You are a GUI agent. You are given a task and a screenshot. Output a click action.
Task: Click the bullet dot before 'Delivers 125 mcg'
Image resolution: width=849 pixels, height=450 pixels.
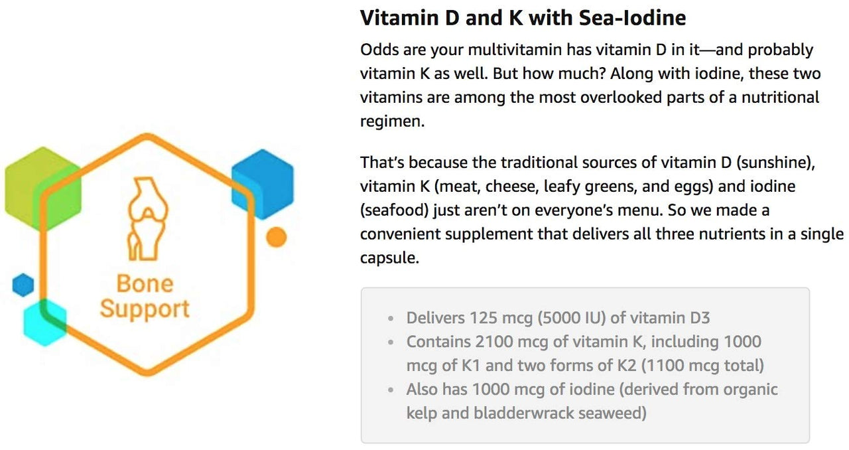coord(391,319)
